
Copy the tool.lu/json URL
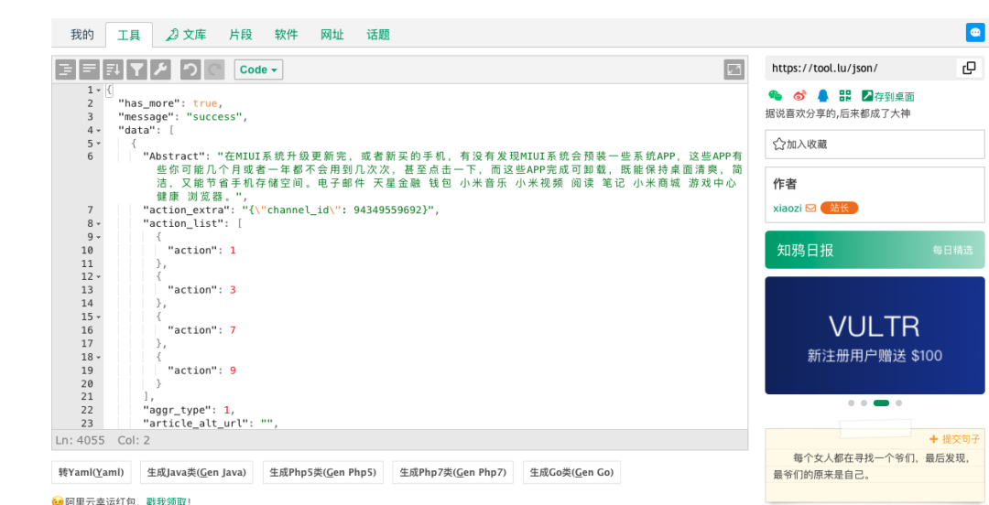click(x=970, y=68)
